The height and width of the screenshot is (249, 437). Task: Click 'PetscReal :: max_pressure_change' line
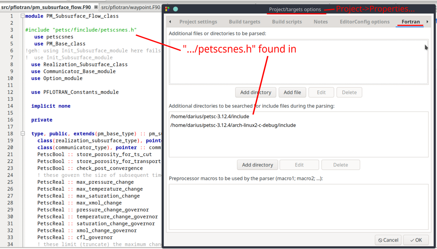[86, 182]
